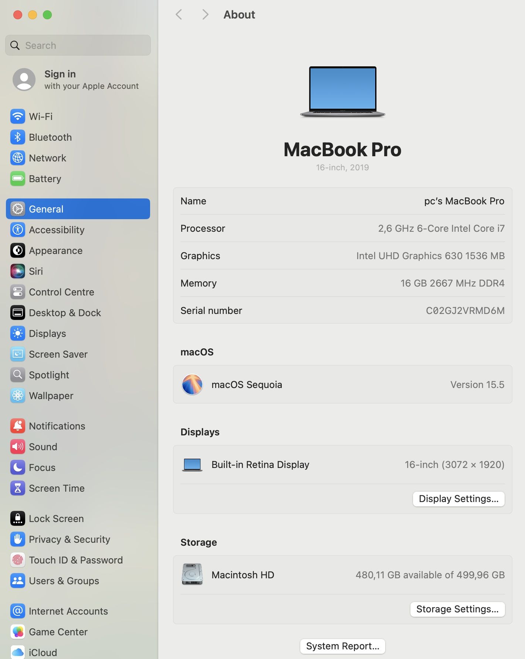
Task: Open Accessibility icon in sidebar
Action: coord(18,230)
